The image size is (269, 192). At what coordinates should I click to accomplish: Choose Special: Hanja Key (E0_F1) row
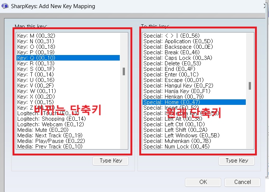pos(194,91)
